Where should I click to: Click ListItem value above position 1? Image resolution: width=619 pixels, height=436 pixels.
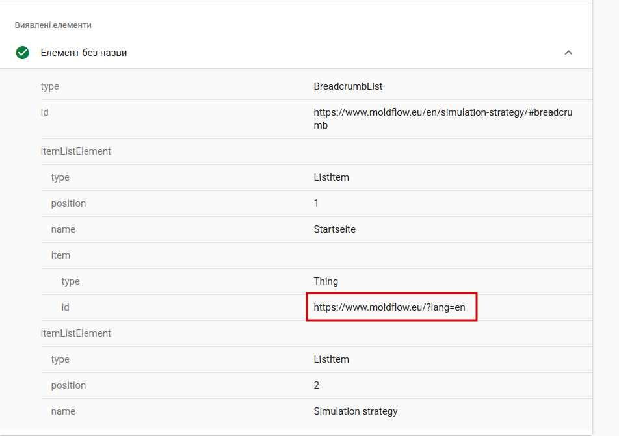(x=331, y=177)
